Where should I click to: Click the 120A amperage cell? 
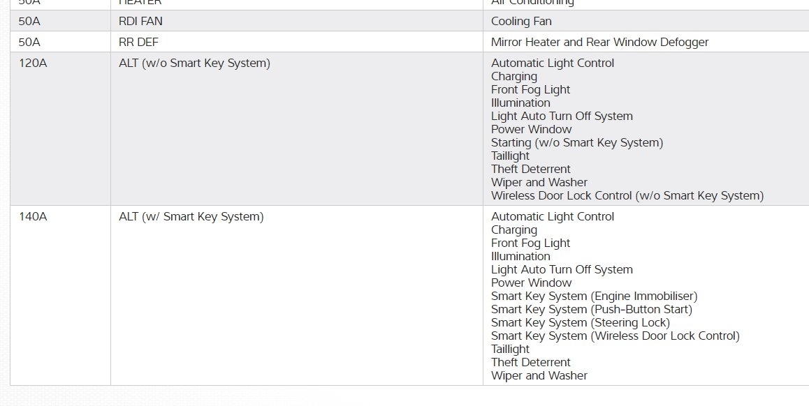[x=33, y=63]
